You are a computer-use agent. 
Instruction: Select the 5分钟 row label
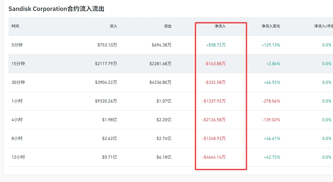tap(17, 45)
